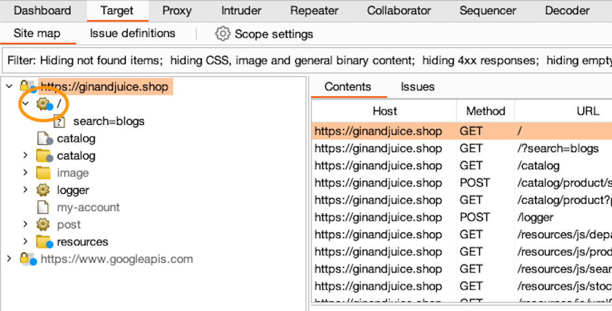Select https://www.googleapis.com in the tree
Image resolution: width=612 pixels, height=311 pixels.
117,259
